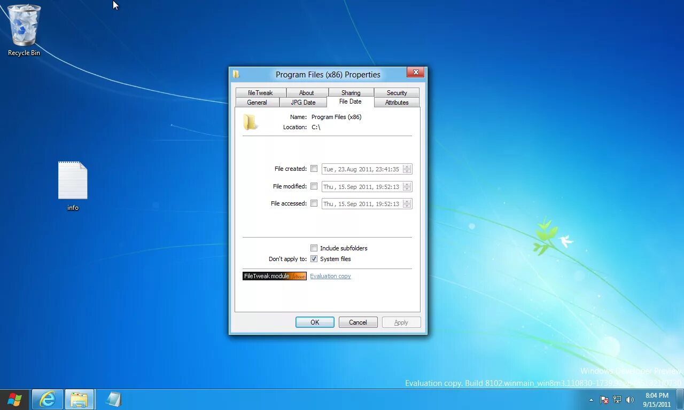The width and height of the screenshot is (684, 410).
Task: Click the Cancel button
Action: pos(358,322)
